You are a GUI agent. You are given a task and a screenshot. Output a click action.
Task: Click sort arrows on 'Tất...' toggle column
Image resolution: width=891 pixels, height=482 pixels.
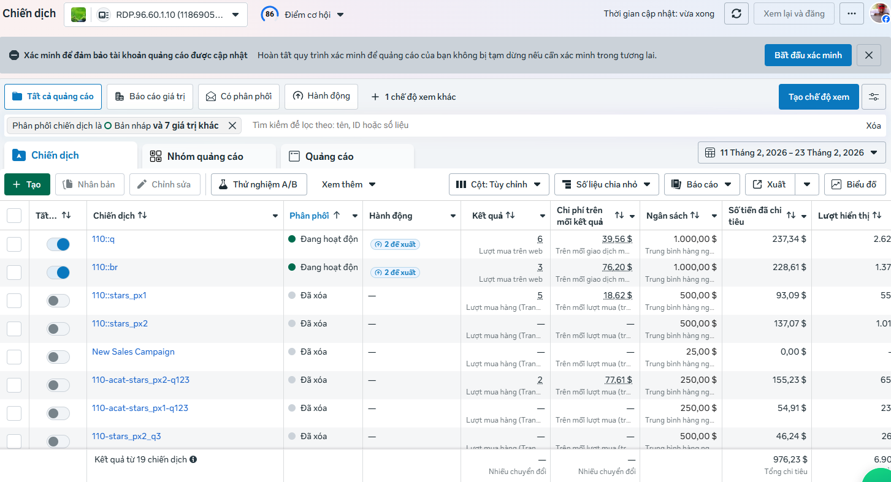[66, 216]
